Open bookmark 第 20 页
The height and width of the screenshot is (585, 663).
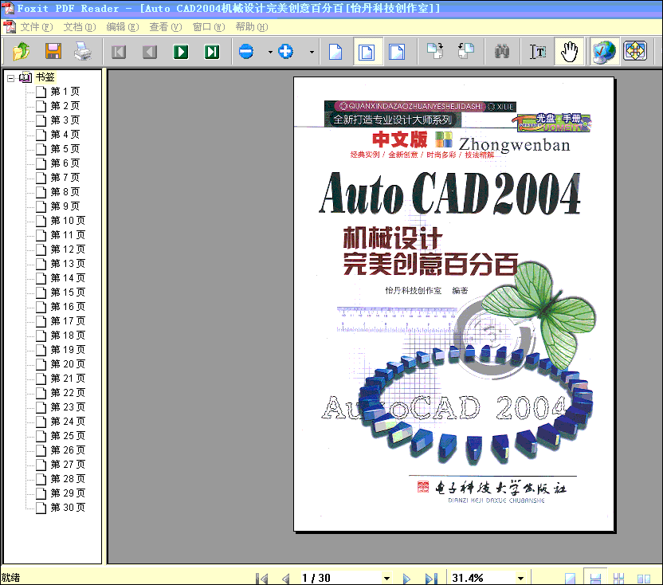(x=68, y=363)
